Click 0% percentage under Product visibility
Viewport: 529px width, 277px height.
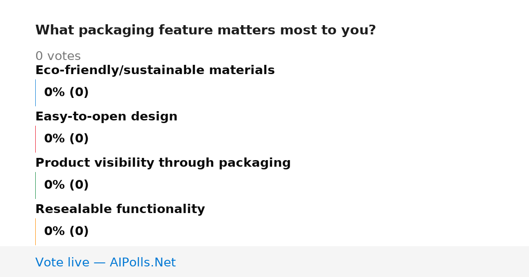tap(55, 185)
